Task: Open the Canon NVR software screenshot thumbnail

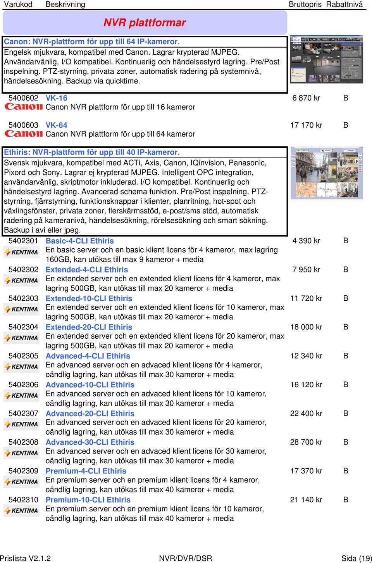Action: point(327,60)
